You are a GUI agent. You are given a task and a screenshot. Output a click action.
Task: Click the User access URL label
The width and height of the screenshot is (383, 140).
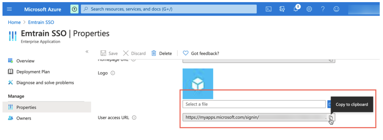click(114, 118)
